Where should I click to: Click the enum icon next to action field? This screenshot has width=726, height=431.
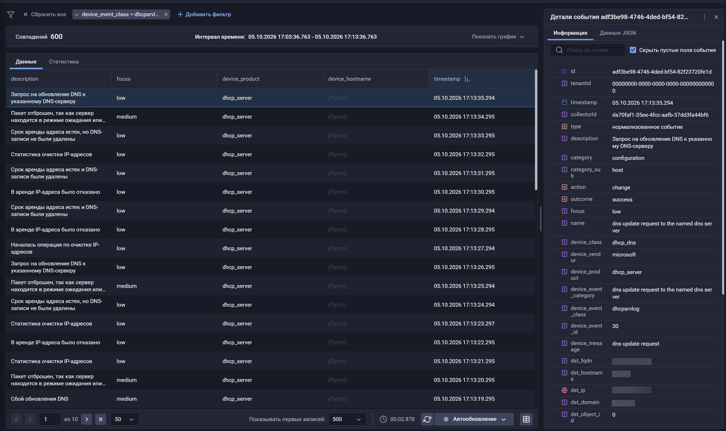(x=564, y=187)
